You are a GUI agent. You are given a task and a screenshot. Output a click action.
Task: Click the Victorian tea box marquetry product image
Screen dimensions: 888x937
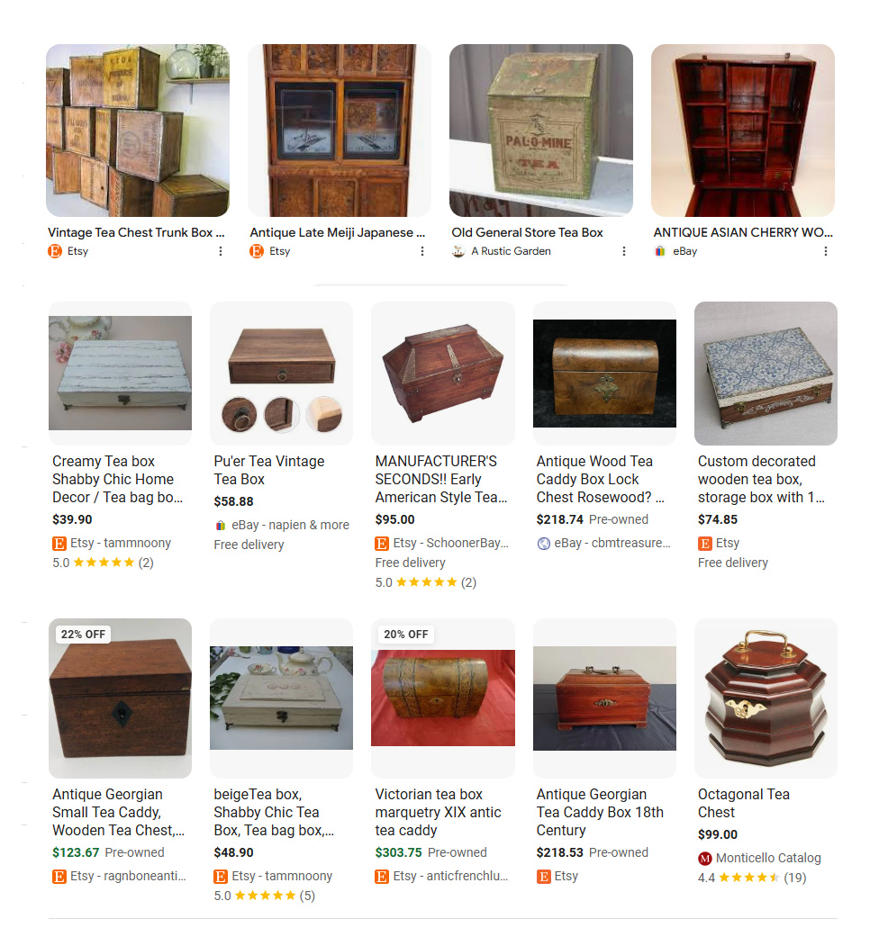(x=443, y=698)
